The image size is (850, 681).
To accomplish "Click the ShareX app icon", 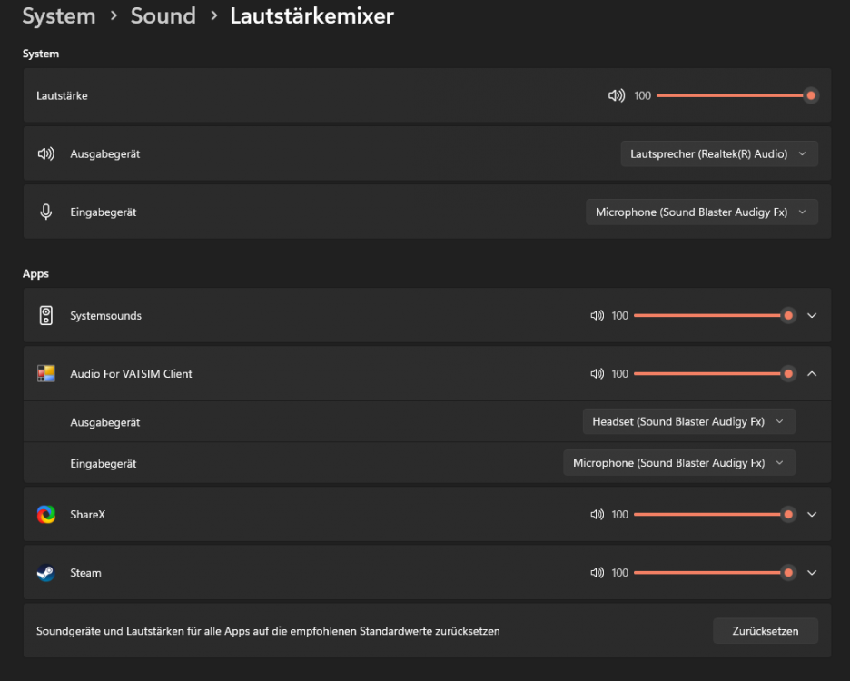I will click(45, 514).
